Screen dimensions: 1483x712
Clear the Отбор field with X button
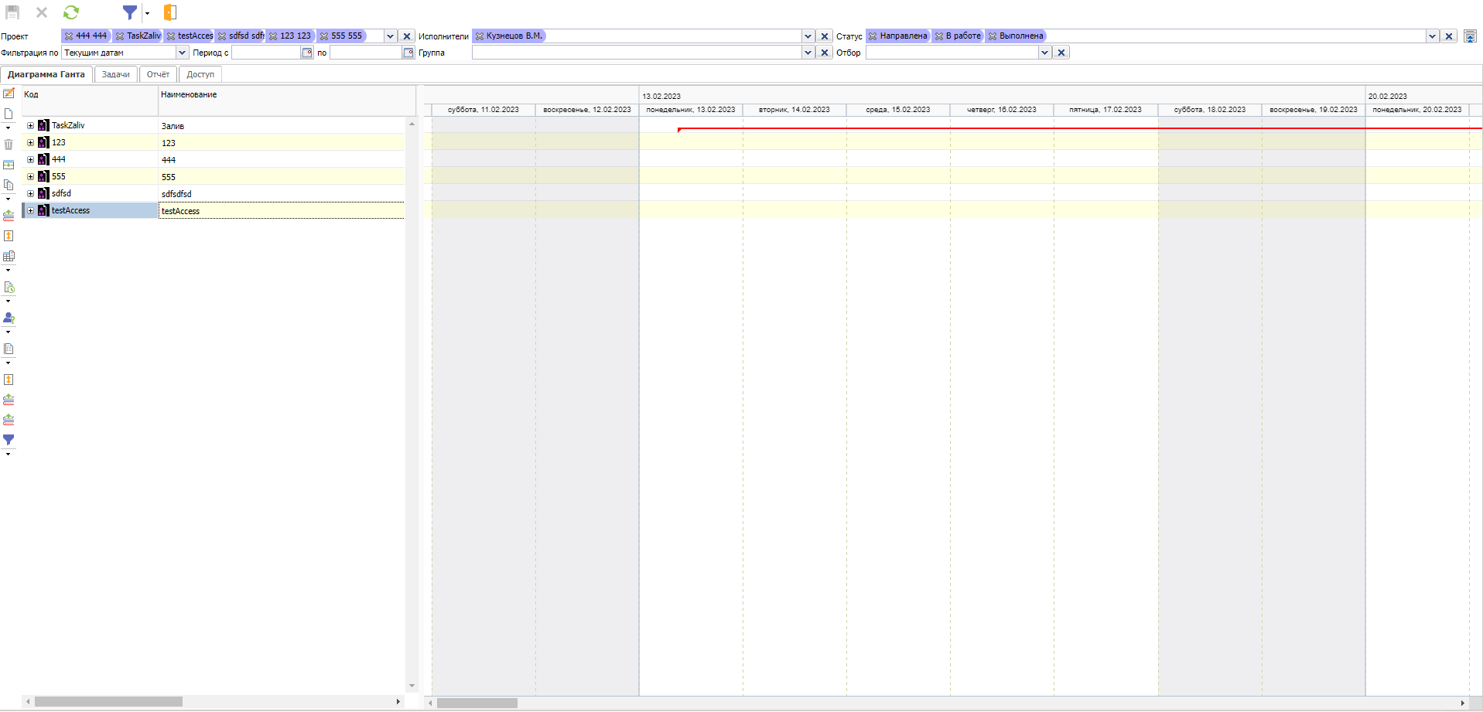pos(1061,53)
